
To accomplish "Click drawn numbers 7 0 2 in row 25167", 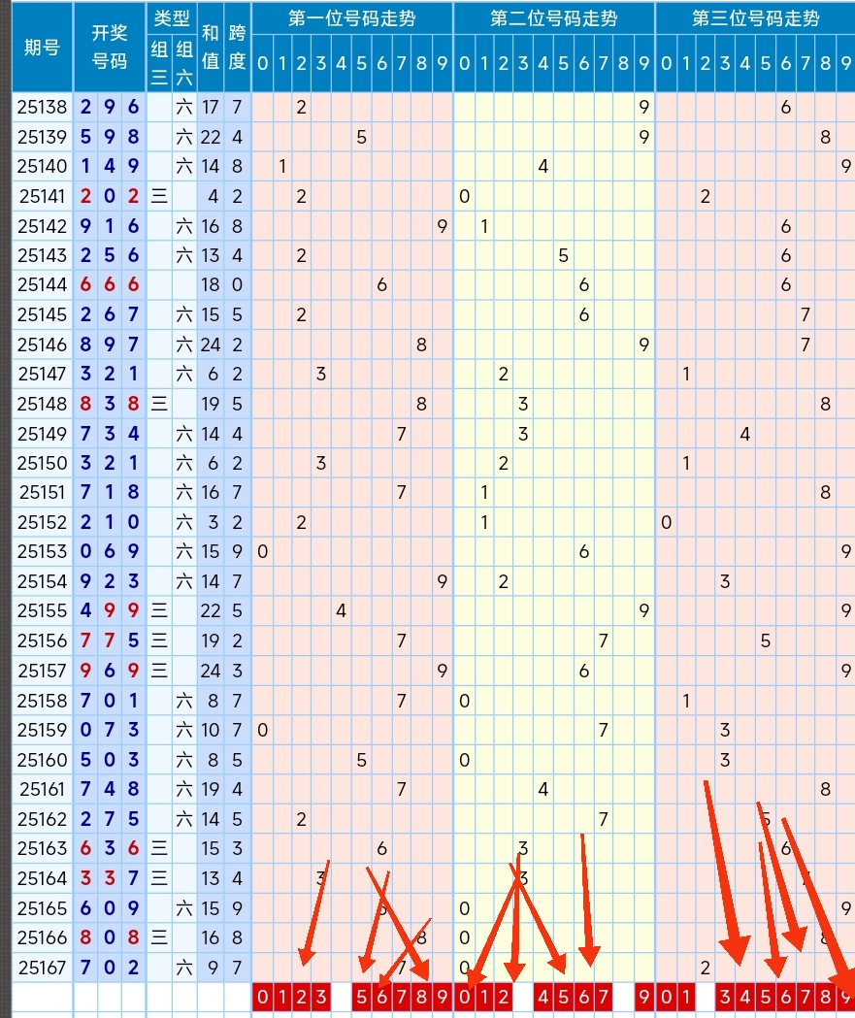I will pyautogui.click(x=109, y=968).
